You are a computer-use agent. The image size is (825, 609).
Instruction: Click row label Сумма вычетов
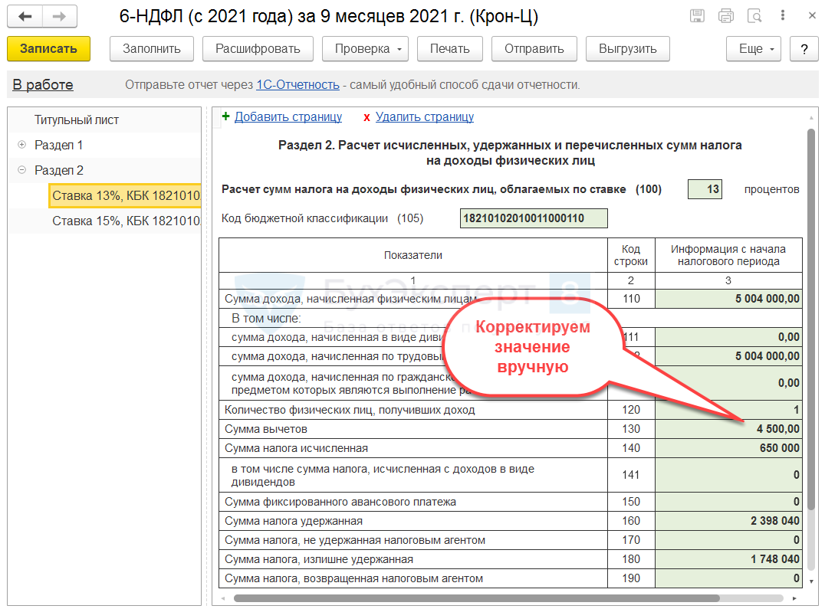266,429
